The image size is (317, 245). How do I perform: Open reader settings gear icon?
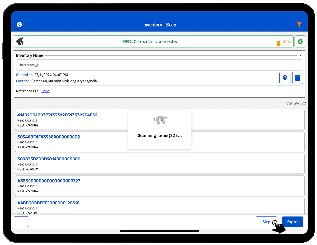click(x=300, y=41)
